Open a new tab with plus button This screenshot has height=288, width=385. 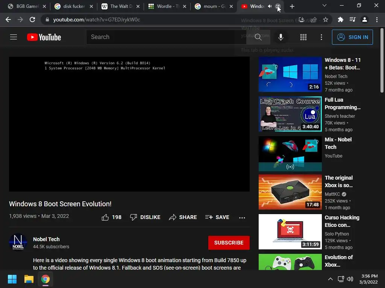coord(292,7)
